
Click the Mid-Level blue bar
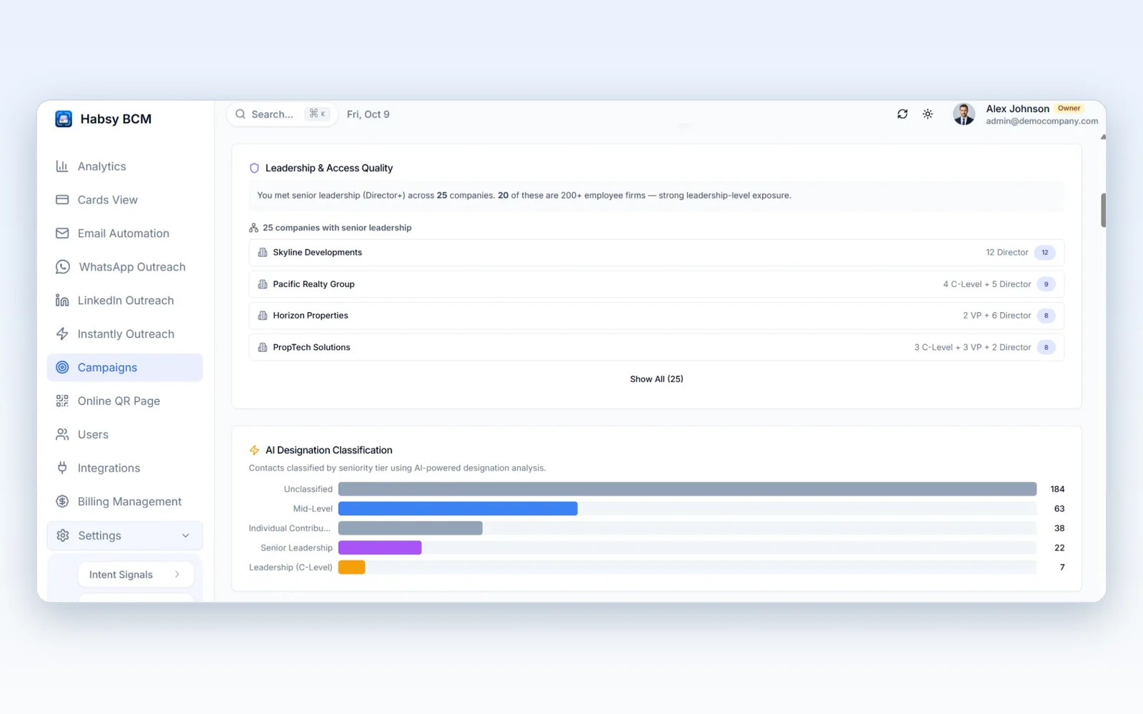(458, 509)
